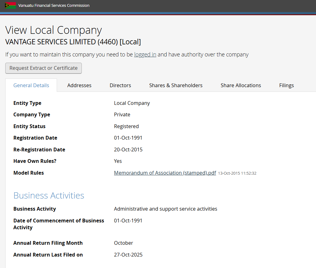The height and width of the screenshot is (268, 316).
Task: Click the Business Activities section heading
Action: point(49,195)
